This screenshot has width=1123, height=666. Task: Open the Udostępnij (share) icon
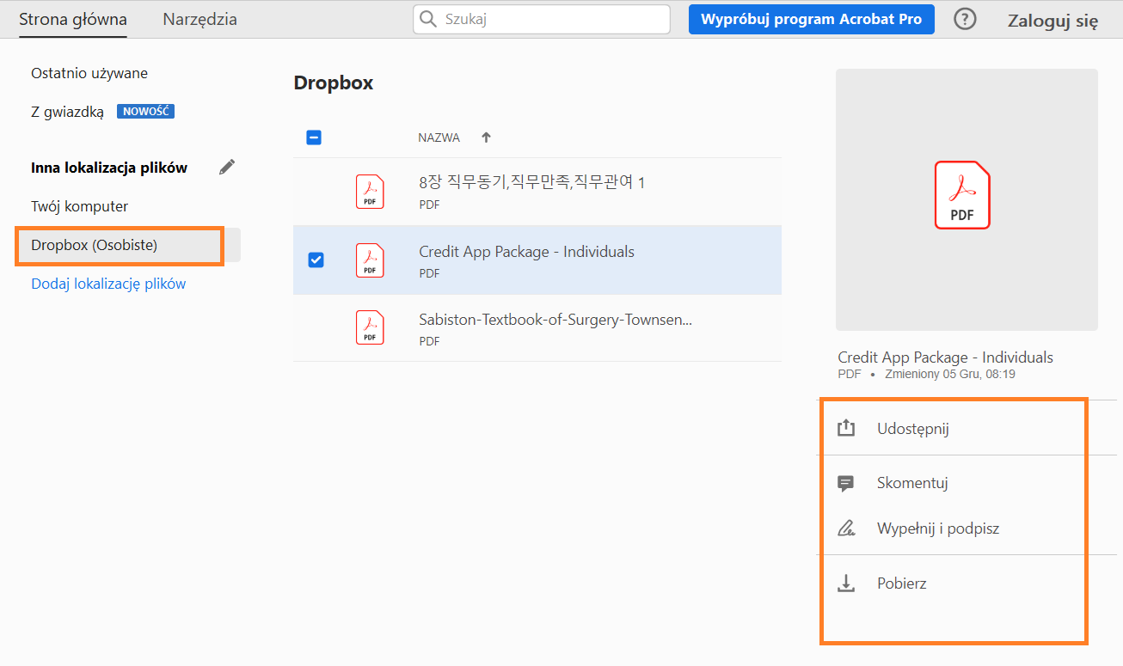[x=846, y=427]
